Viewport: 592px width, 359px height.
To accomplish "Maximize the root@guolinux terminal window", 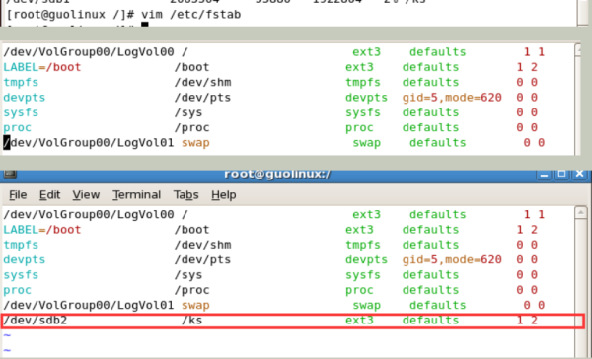I will click(561, 174).
